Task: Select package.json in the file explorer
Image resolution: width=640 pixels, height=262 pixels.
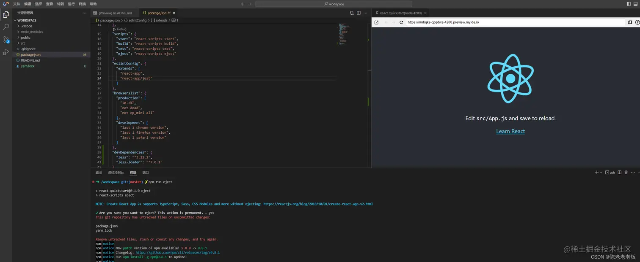Action: [51, 54]
